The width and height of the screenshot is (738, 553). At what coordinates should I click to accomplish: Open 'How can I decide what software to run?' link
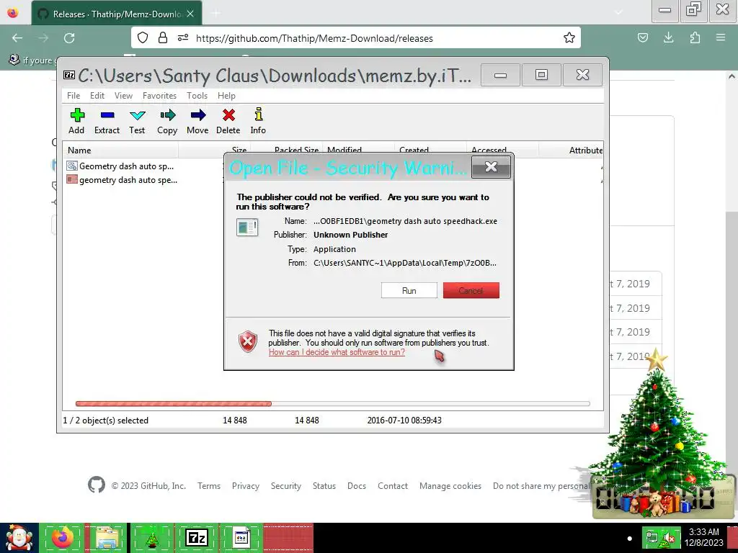click(x=337, y=352)
